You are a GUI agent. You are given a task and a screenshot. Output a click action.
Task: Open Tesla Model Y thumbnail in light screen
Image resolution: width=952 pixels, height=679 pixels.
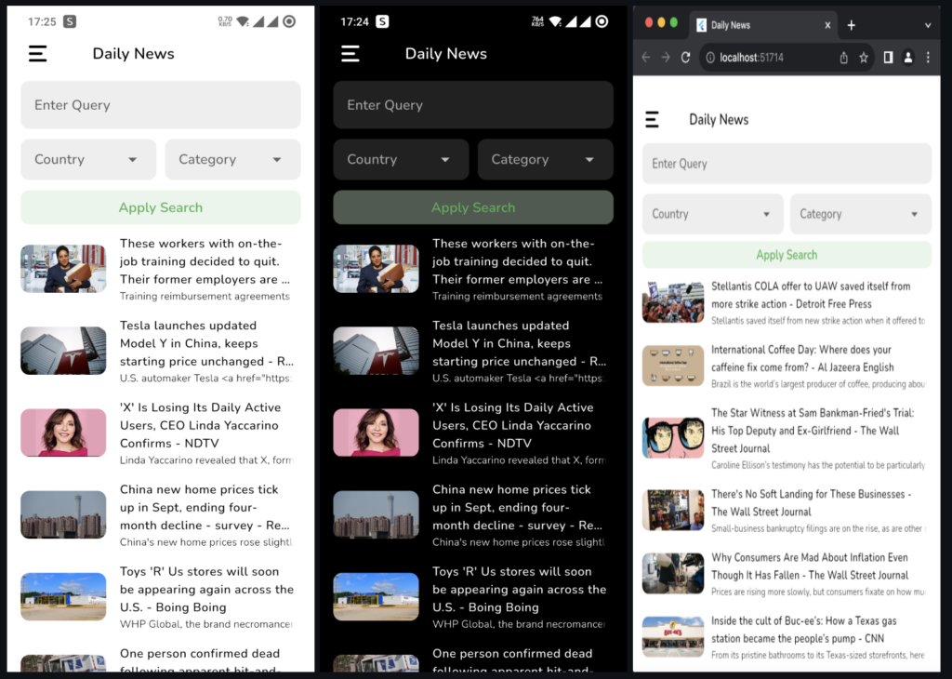click(63, 351)
